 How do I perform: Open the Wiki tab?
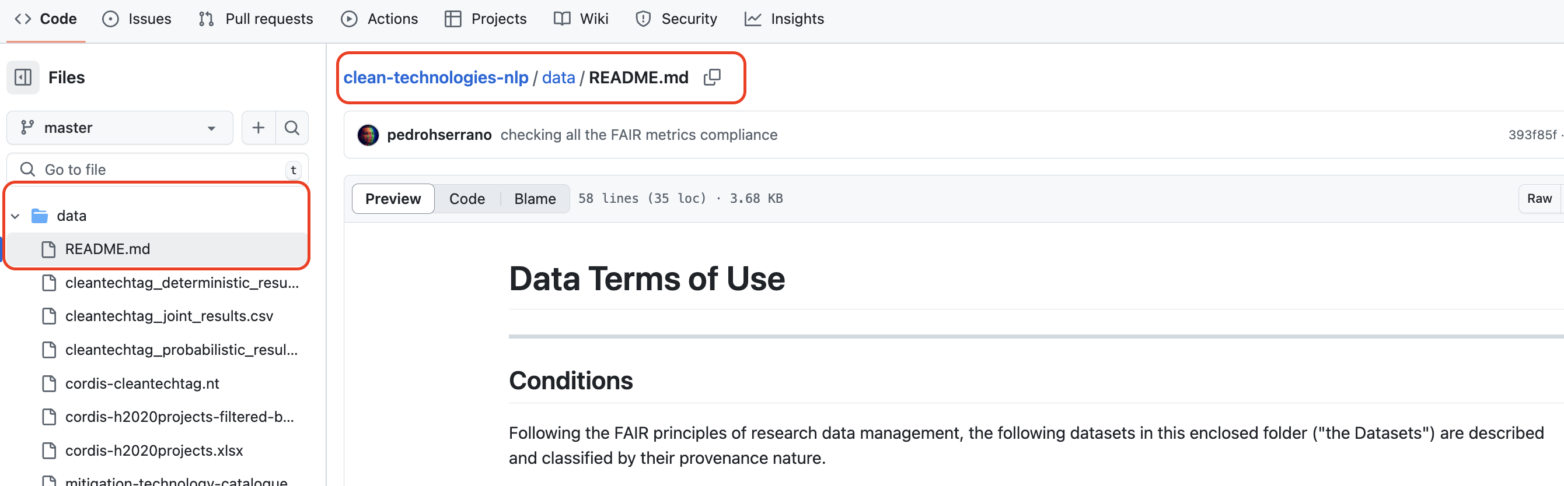(x=581, y=19)
